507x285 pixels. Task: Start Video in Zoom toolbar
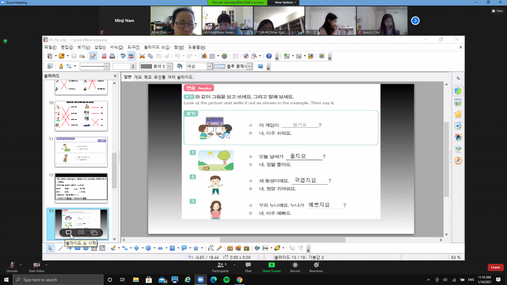pyautogui.click(x=36, y=268)
